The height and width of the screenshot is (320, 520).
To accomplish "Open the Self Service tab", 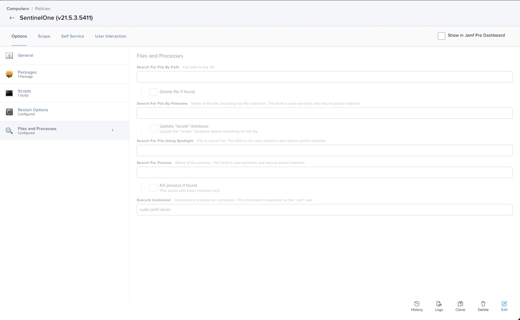I will point(73,36).
